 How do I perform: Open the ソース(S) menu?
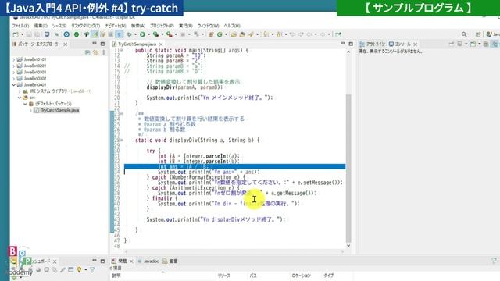tap(59, 26)
